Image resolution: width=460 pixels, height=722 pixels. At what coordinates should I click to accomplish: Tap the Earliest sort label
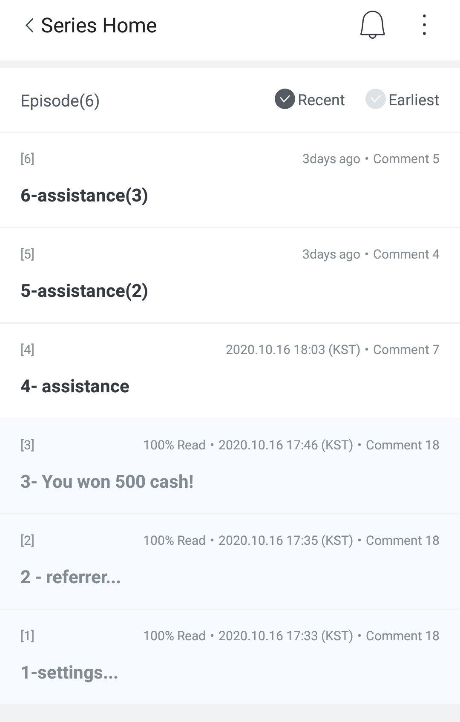[414, 100]
